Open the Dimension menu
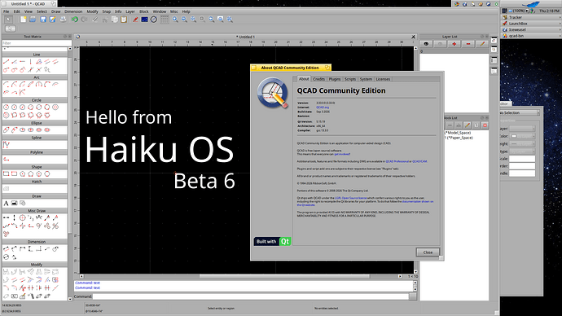The height and width of the screenshot is (316, 562). click(73, 11)
